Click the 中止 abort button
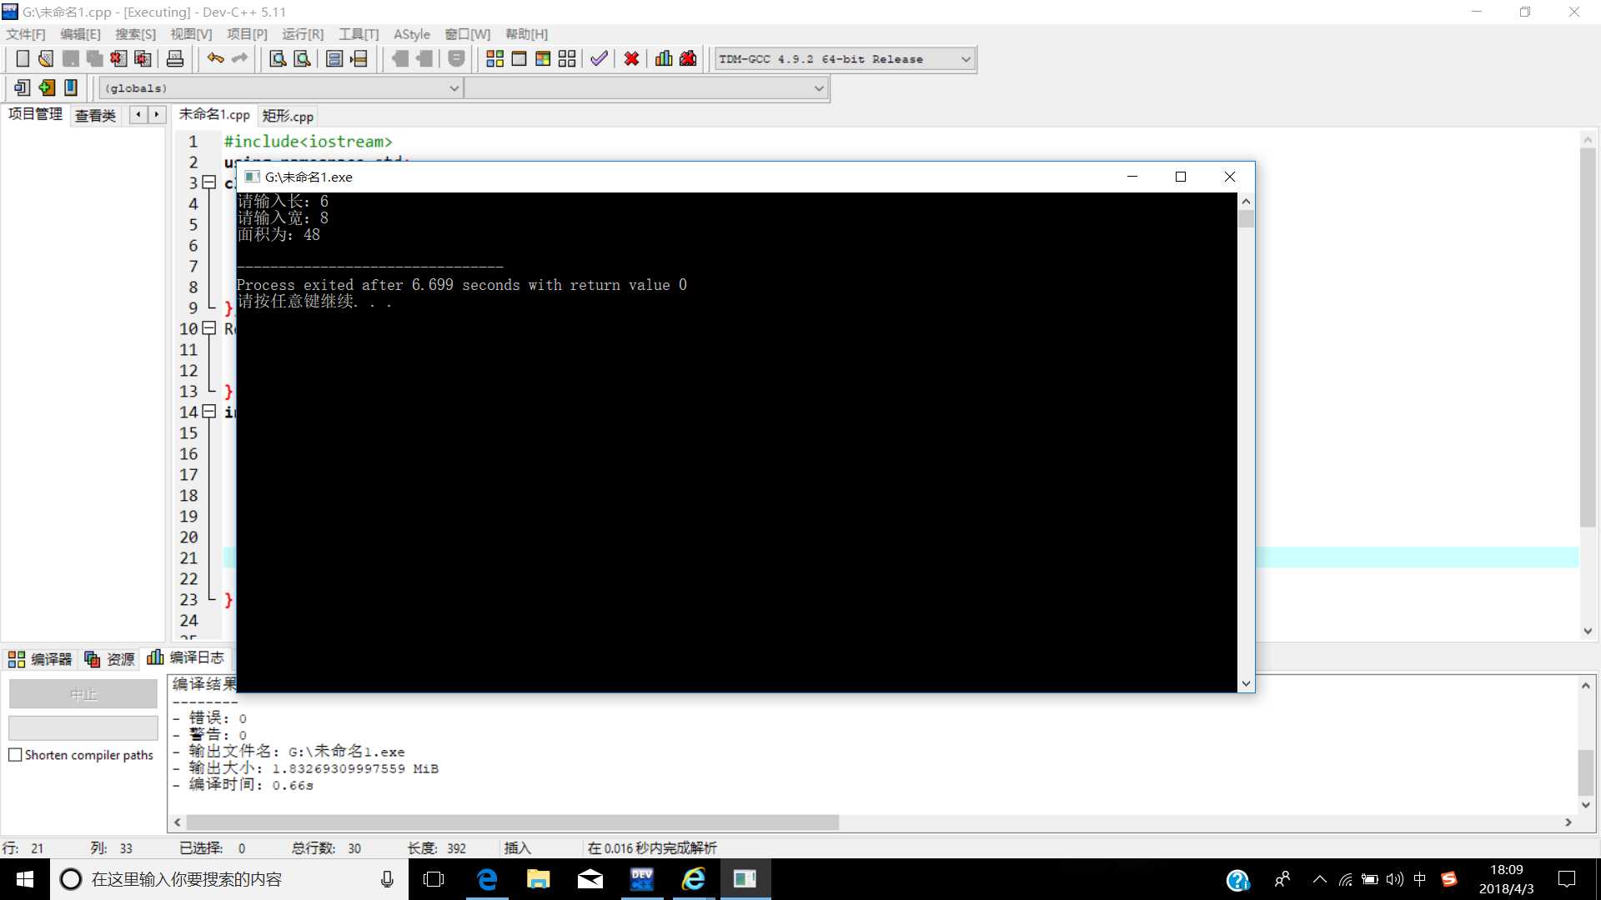Screen dimensions: 1601x900 pos(83,694)
